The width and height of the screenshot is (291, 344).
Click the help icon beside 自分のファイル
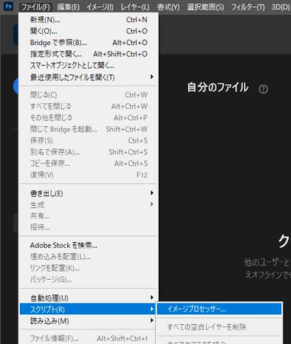point(264,89)
